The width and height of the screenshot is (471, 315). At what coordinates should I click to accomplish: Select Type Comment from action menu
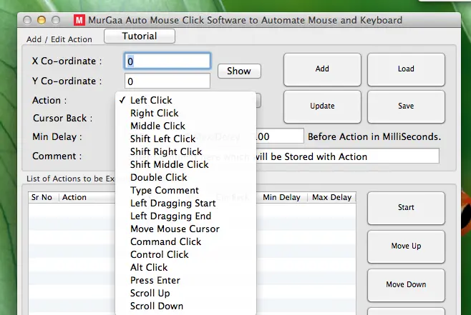click(x=165, y=190)
